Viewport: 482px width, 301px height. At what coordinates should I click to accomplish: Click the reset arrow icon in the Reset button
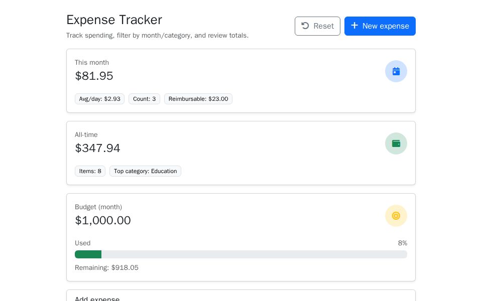coord(305,26)
